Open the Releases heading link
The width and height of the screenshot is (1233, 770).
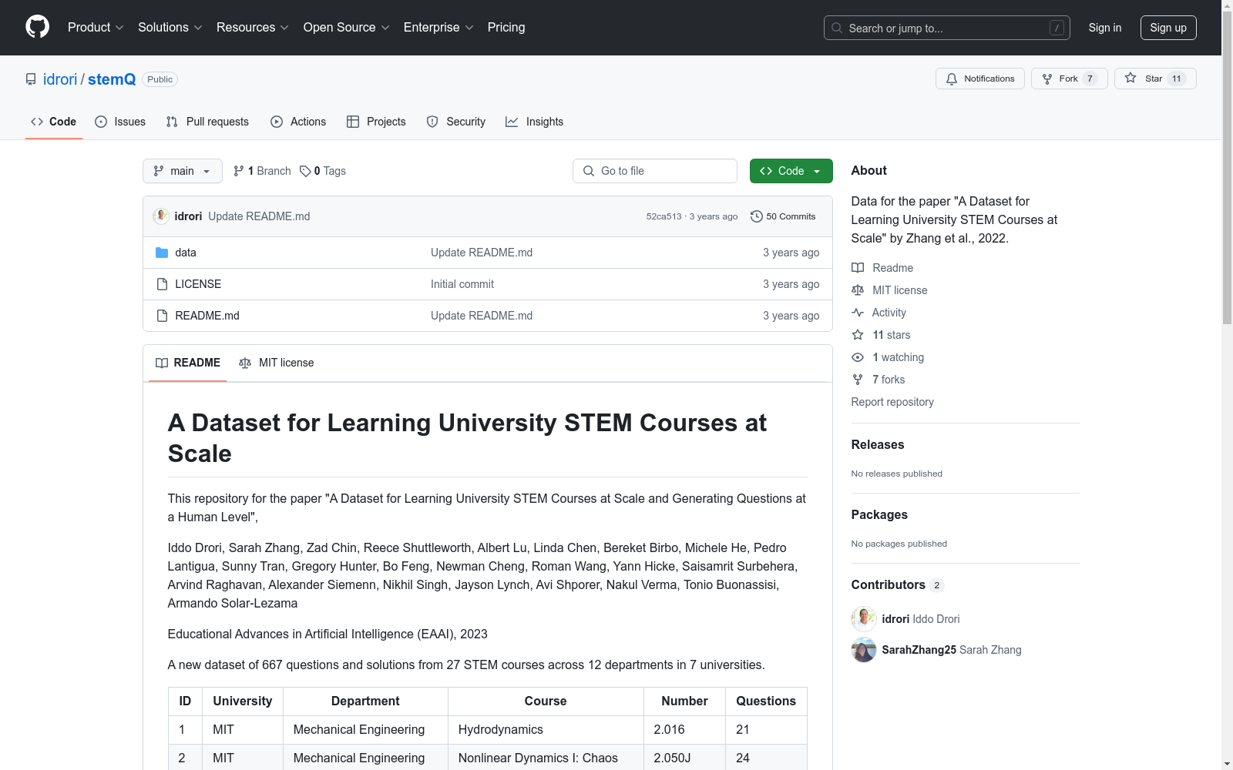[x=878, y=444]
